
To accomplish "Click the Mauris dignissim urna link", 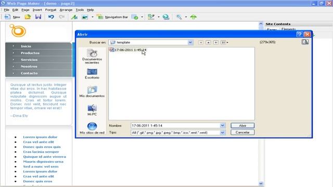I will coord(43,162).
